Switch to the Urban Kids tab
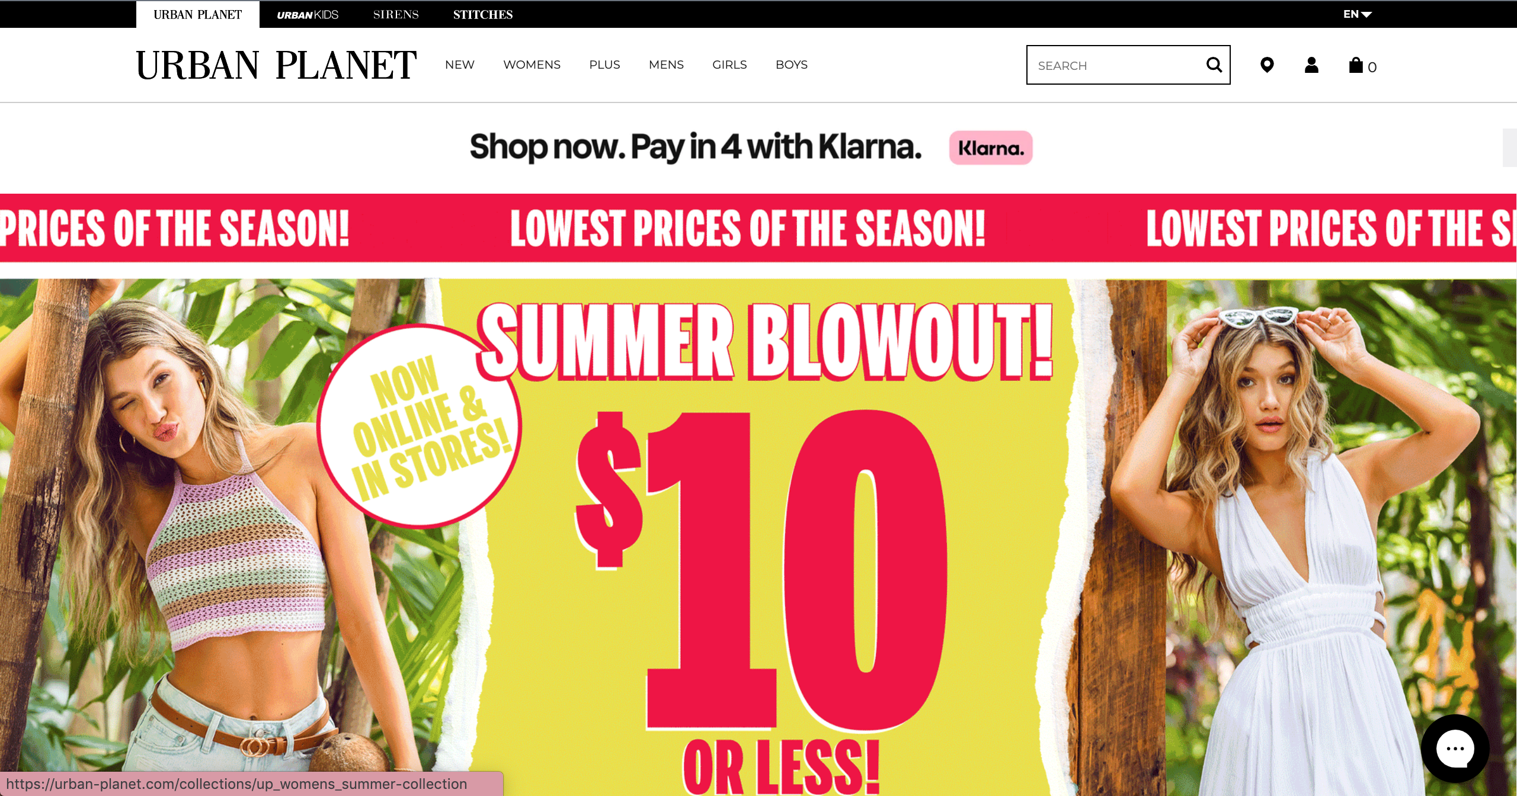Screen dimensions: 1517x796 [x=308, y=15]
